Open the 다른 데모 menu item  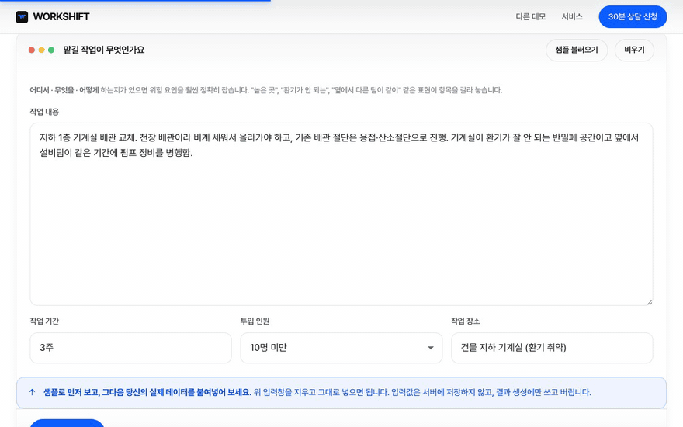(531, 16)
